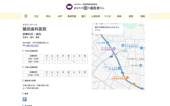This screenshot has height=106, width=170.
Task: Click the 診療科目：歯科 text
Action: coord(32,34)
